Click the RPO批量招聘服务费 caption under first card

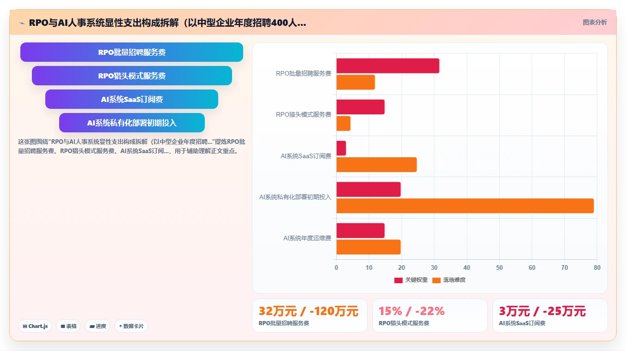click(284, 323)
